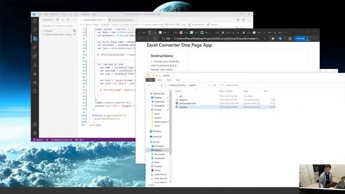Sort files by the Date modified column
The height and width of the screenshot is (194, 345).
coord(226,91)
